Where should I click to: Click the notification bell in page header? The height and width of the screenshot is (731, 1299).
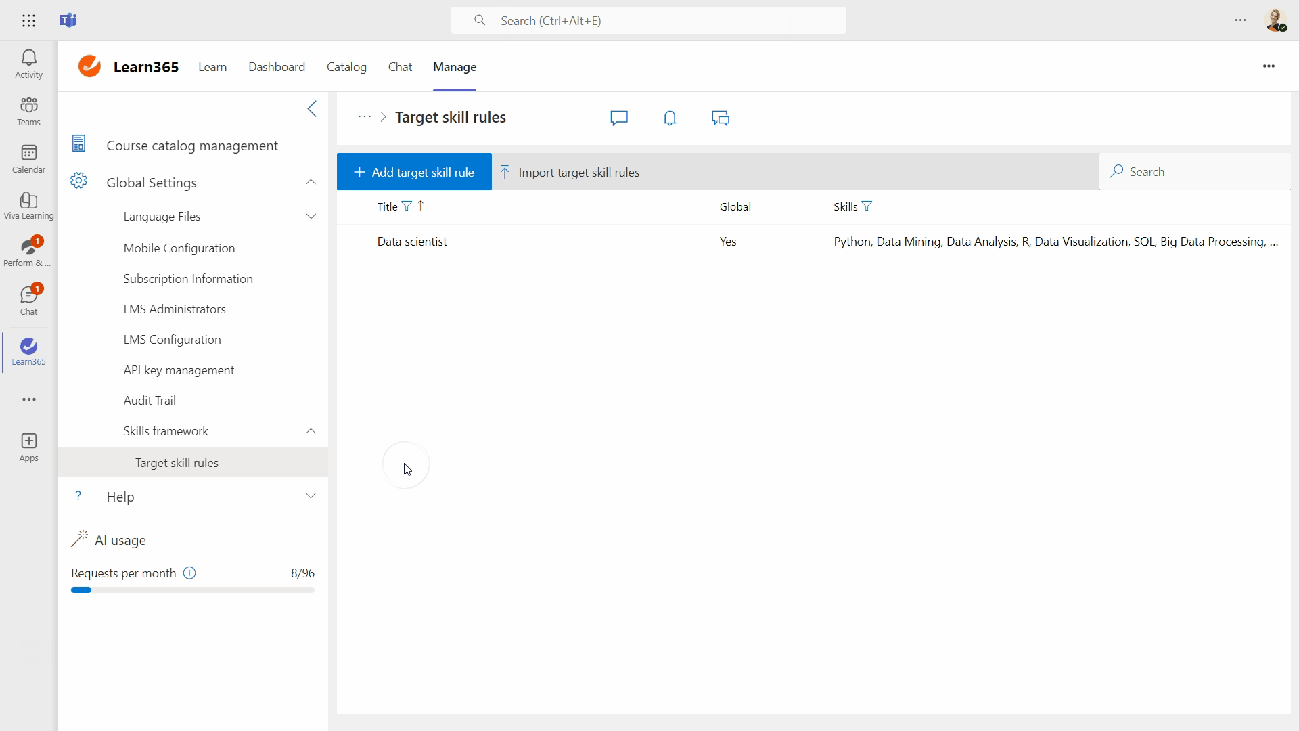pyautogui.click(x=669, y=118)
